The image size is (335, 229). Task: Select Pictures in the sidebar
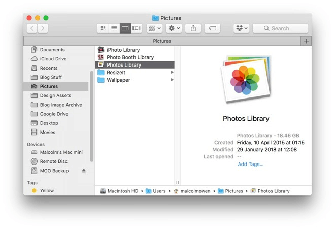[x=56, y=86]
